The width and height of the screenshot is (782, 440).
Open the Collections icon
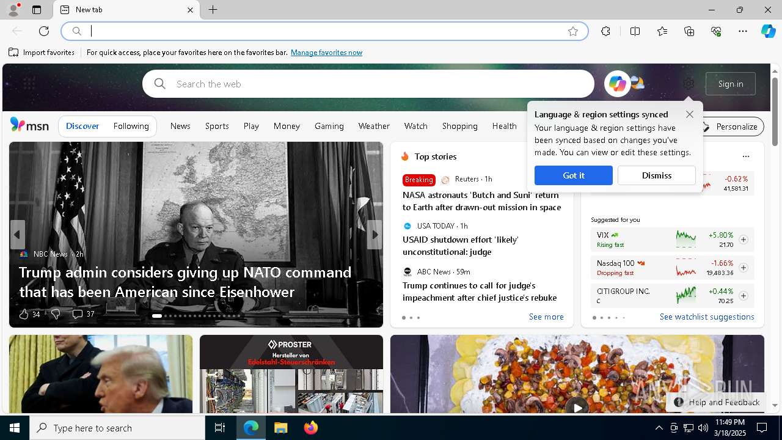[x=689, y=31]
